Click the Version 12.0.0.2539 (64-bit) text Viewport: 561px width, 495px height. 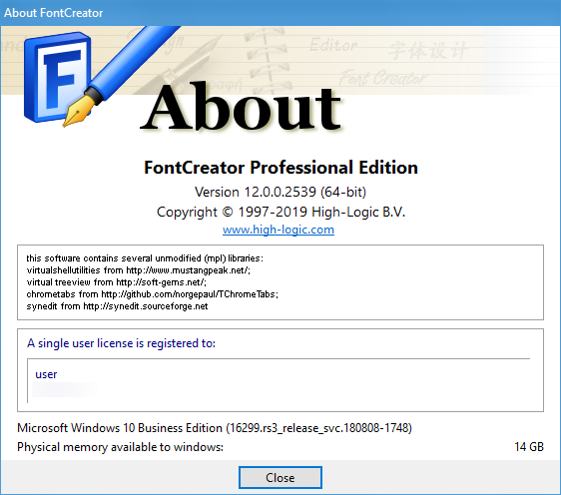(280, 192)
